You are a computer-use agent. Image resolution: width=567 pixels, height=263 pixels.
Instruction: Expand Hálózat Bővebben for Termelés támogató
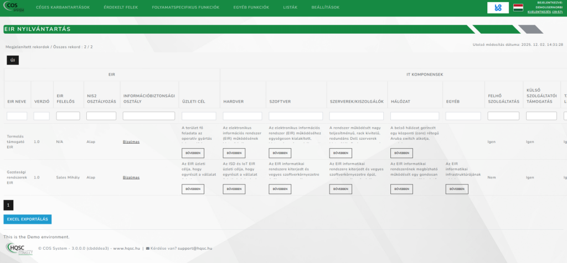(402, 153)
